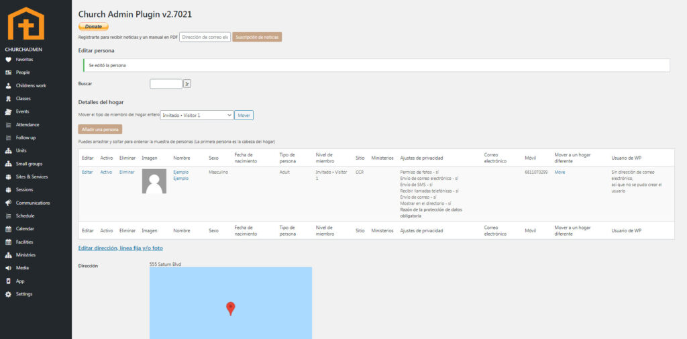Click the Media megaphone icon
This screenshot has width=687, height=339.
pyautogui.click(x=8, y=268)
